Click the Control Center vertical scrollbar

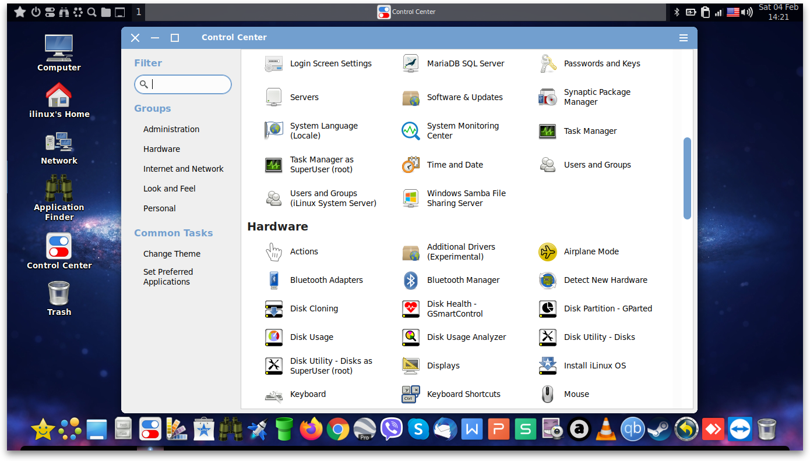pyautogui.click(x=687, y=178)
